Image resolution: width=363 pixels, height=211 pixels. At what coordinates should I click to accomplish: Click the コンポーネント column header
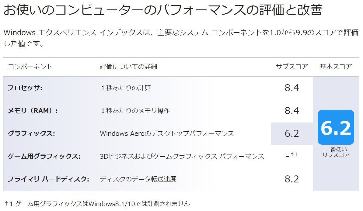[x=30, y=67]
